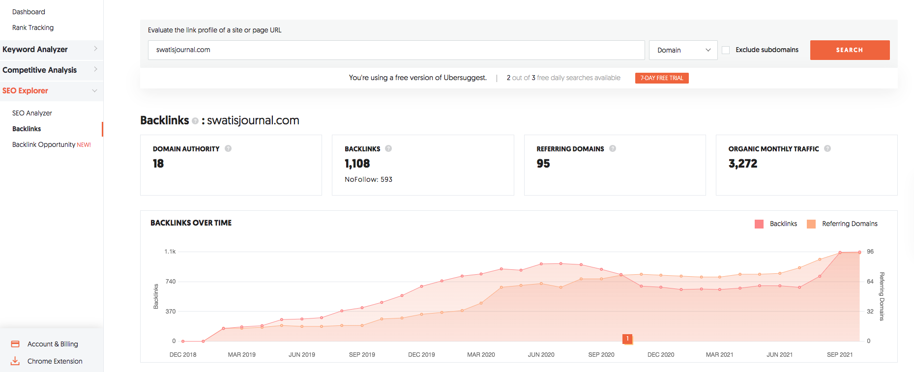The height and width of the screenshot is (372, 914).
Task: Click the SEP 2021 axis label
Action: pos(840,355)
